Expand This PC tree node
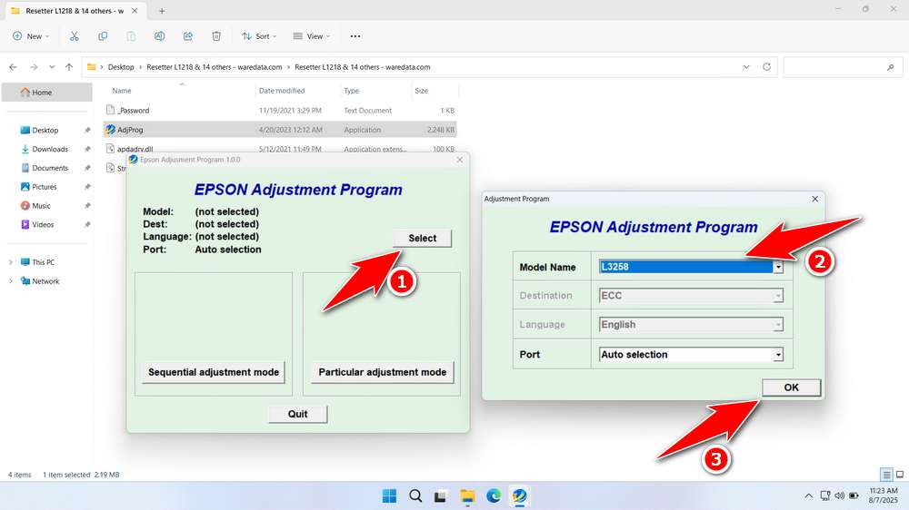The height and width of the screenshot is (510, 909). [x=10, y=262]
